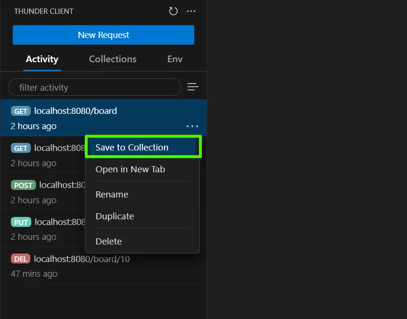407x319 pixels.
Task: Choose Save to Collection from context menu
Action: [x=143, y=148]
